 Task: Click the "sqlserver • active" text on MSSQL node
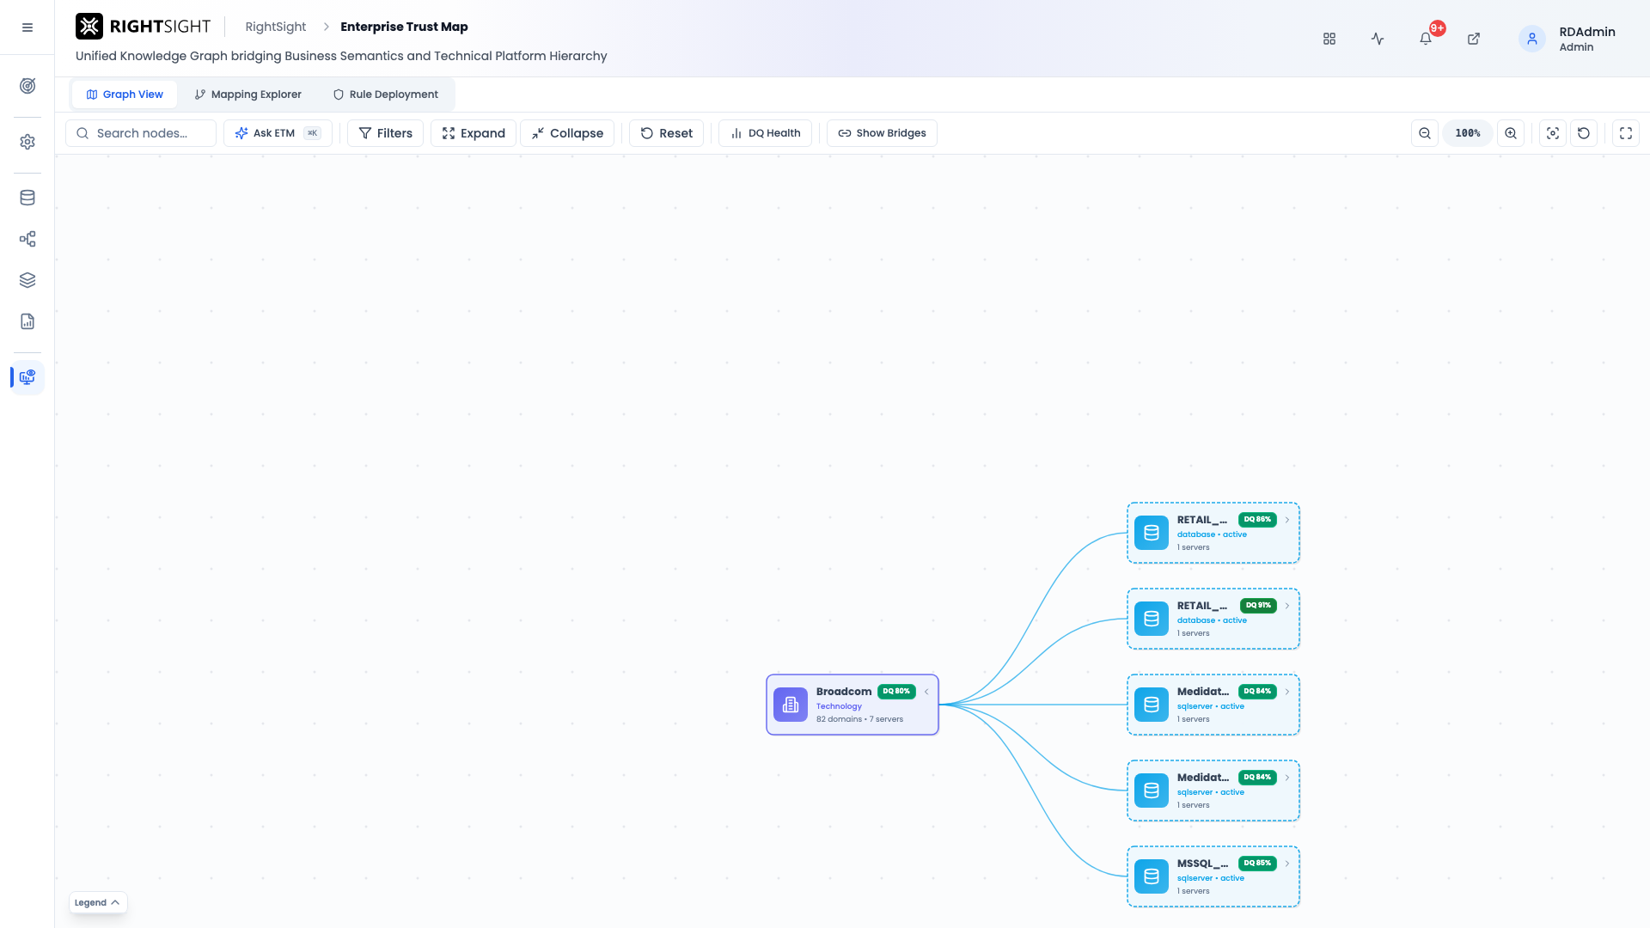tap(1211, 878)
